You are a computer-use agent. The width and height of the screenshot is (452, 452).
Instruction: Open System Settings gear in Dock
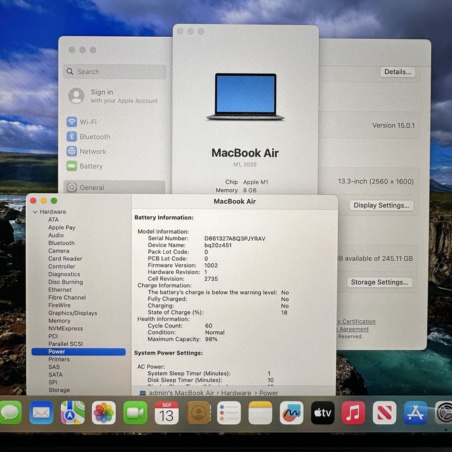coord(444,413)
